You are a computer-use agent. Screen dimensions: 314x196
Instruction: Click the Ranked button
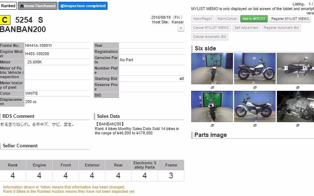point(8,6)
